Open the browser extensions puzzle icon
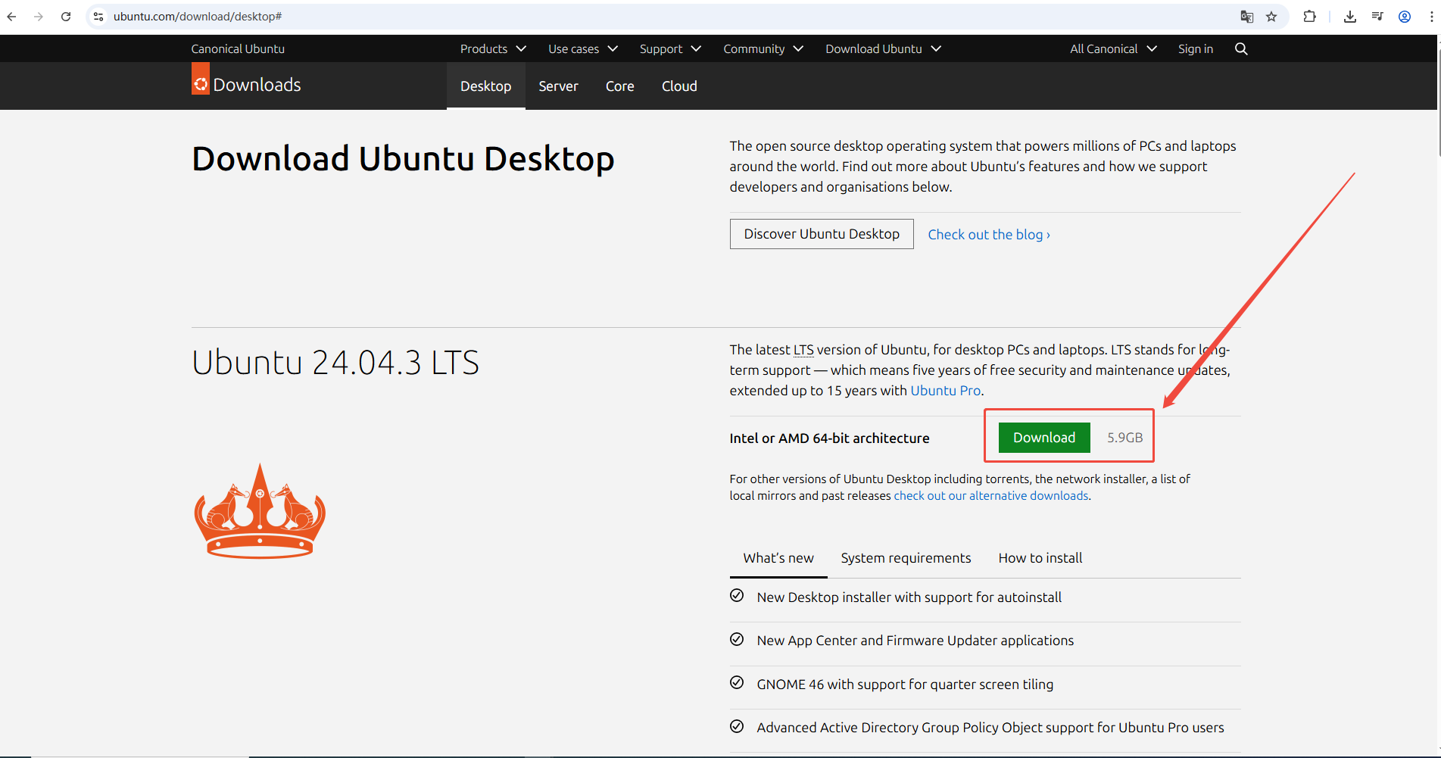The image size is (1441, 758). (1309, 17)
